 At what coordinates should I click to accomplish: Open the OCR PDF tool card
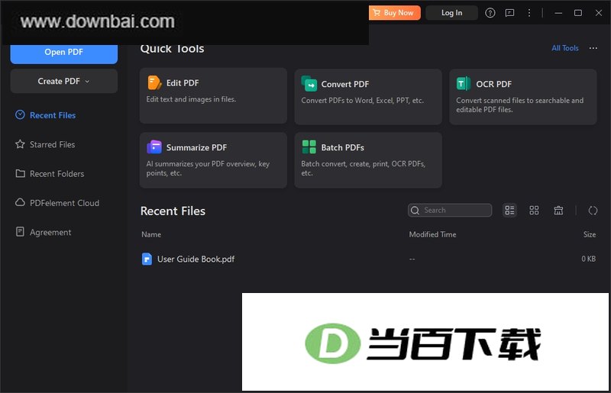click(522, 97)
